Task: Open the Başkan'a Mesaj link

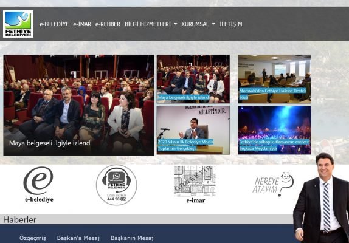Action: click(78, 238)
